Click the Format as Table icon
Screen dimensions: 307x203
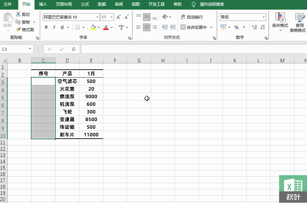coord(300,17)
